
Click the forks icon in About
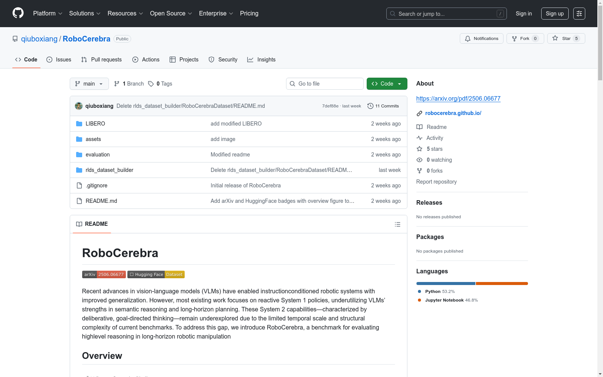click(419, 171)
